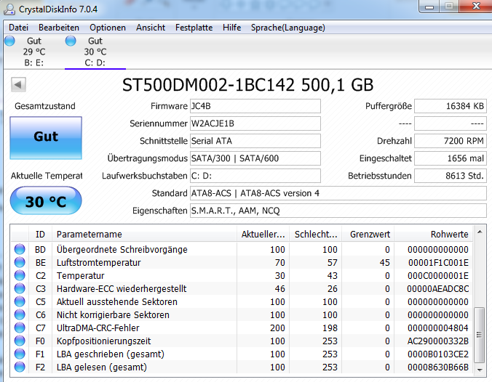
Task: Open the Bearbeiten menu
Action: click(59, 28)
